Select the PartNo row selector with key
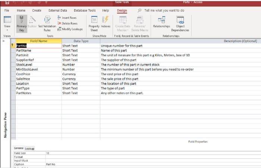 pyautogui.click(x=13, y=46)
